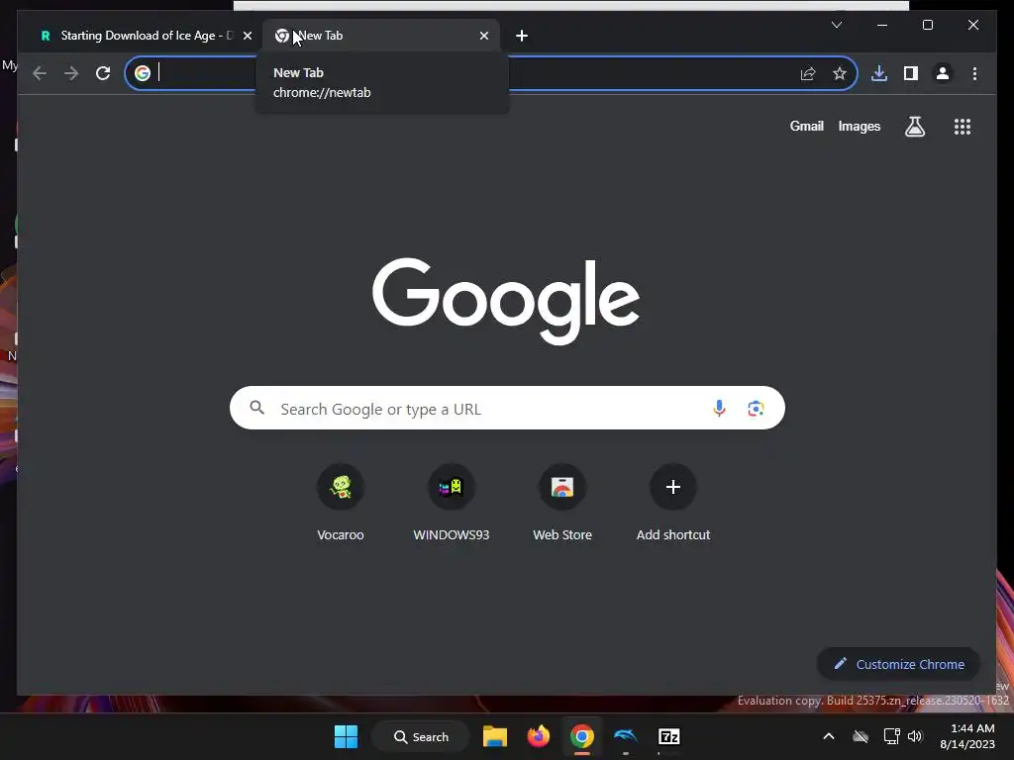
Task: Start voice search with microphone icon
Action: pyautogui.click(x=719, y=409)
